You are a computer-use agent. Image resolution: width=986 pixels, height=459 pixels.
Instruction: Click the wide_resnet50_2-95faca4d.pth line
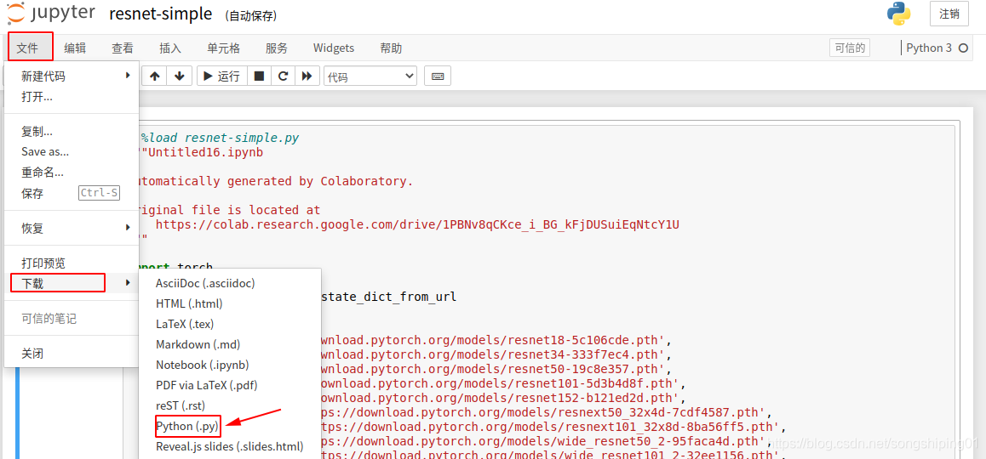point(545,442)
